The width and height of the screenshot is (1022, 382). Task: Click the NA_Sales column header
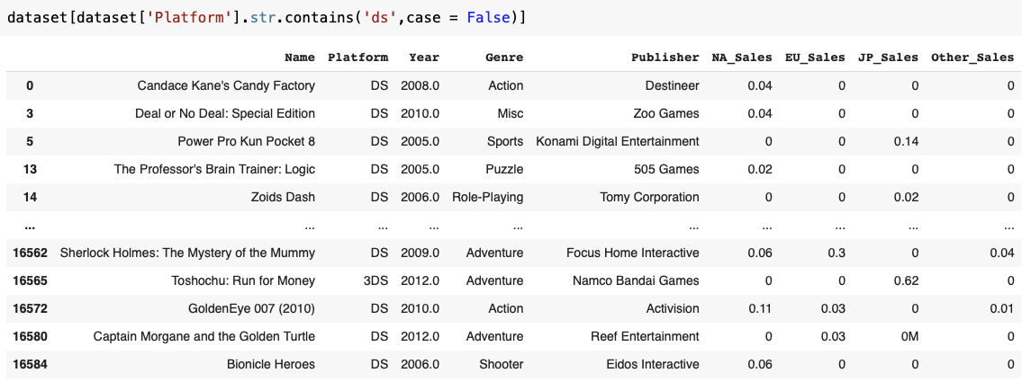741,58
